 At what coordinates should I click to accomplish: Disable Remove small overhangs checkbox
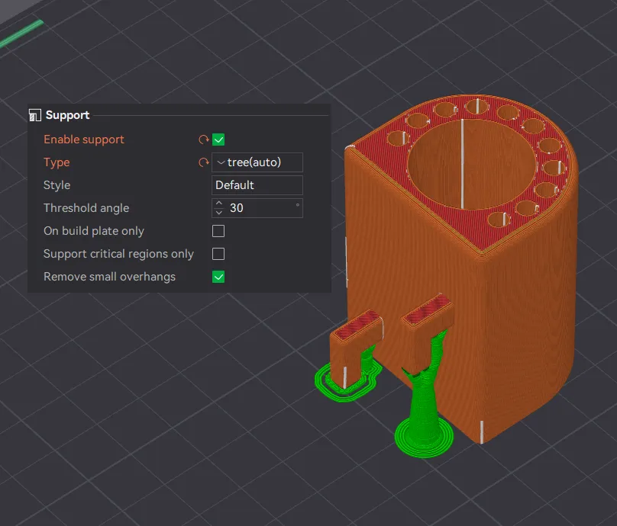tap(218, 277)
